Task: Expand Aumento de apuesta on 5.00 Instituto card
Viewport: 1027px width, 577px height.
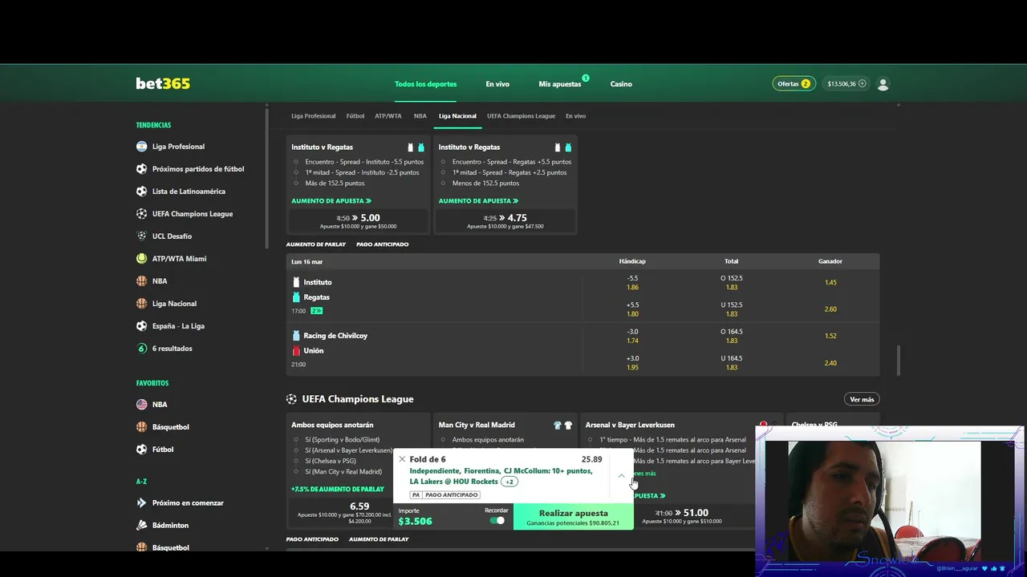Action: pos(331,201)
